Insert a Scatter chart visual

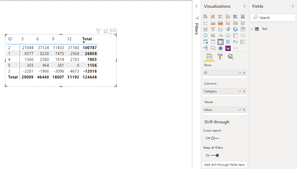coord(221,29)
